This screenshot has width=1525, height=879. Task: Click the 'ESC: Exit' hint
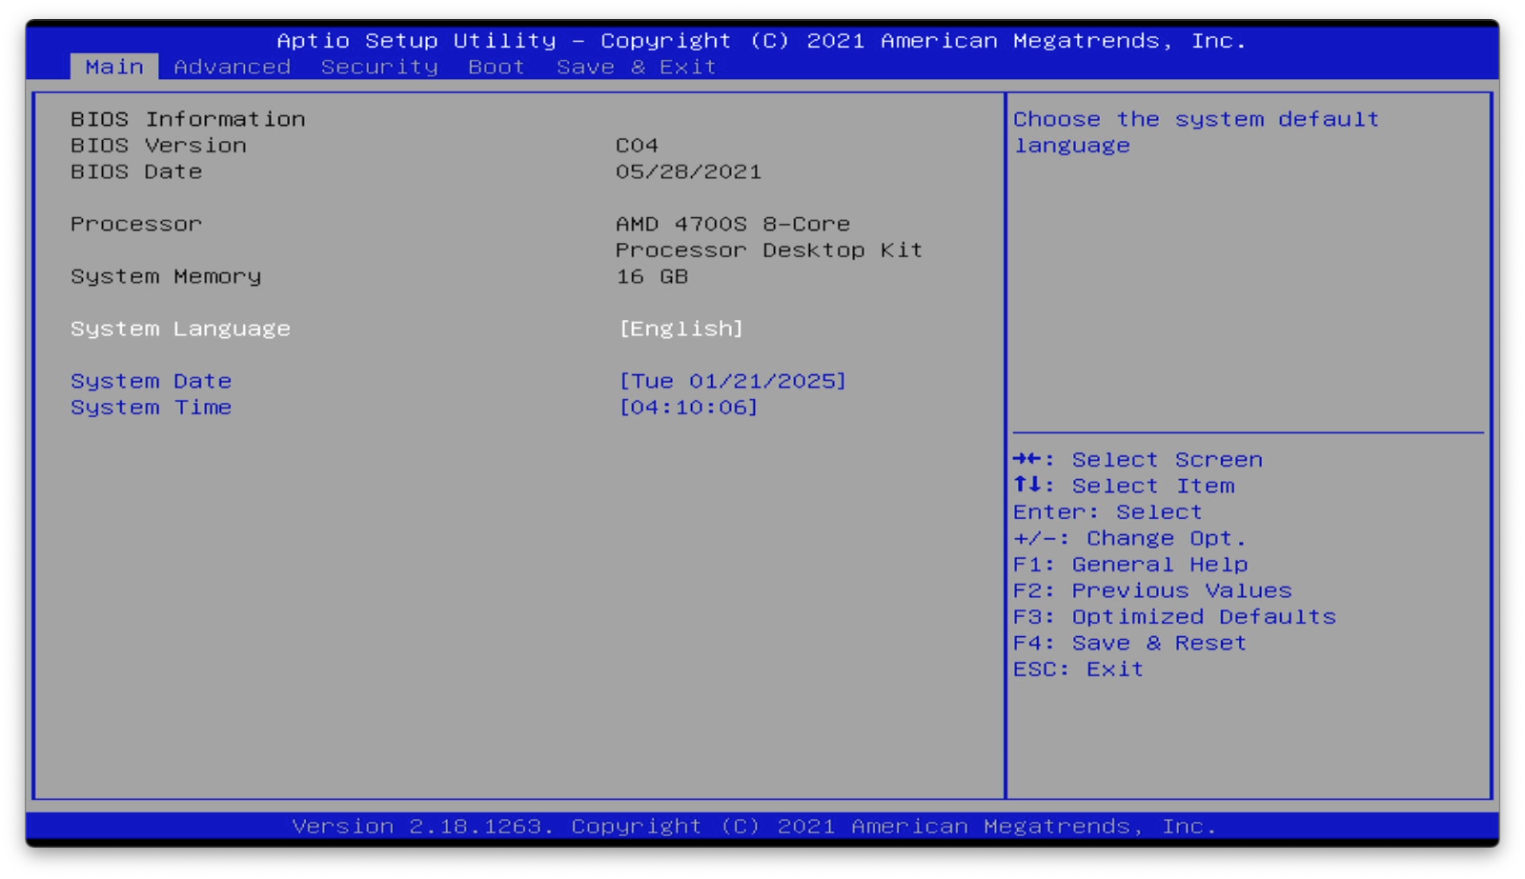1078,669
